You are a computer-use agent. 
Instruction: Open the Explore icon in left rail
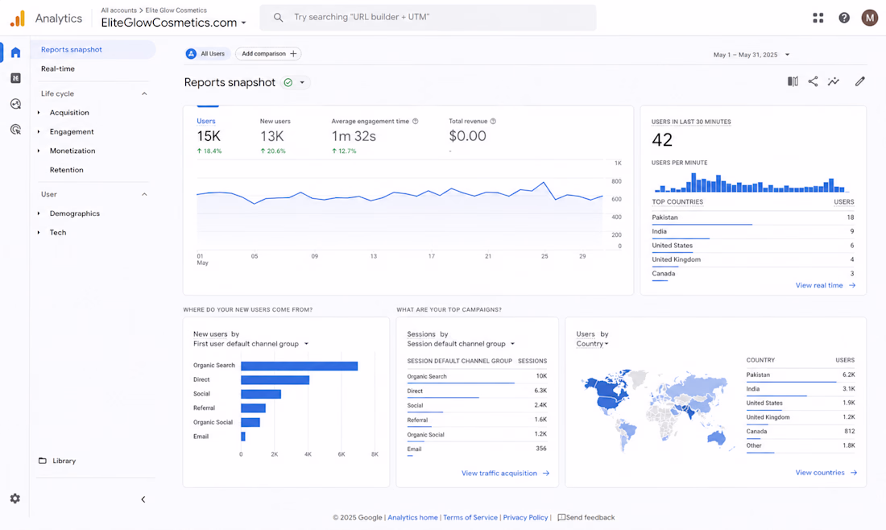point(16,103)
